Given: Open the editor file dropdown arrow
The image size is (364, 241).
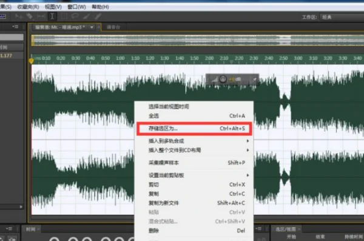Looking at the screenshot, I should click(x=92, y=27).
